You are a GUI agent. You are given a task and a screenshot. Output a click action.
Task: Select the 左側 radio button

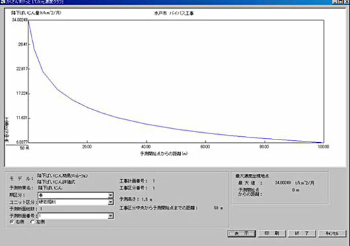coord(32,222)
